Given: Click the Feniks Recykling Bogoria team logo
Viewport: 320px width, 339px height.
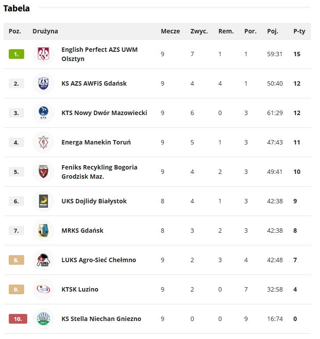Looking at the screenshot, I should pos(43,172).
